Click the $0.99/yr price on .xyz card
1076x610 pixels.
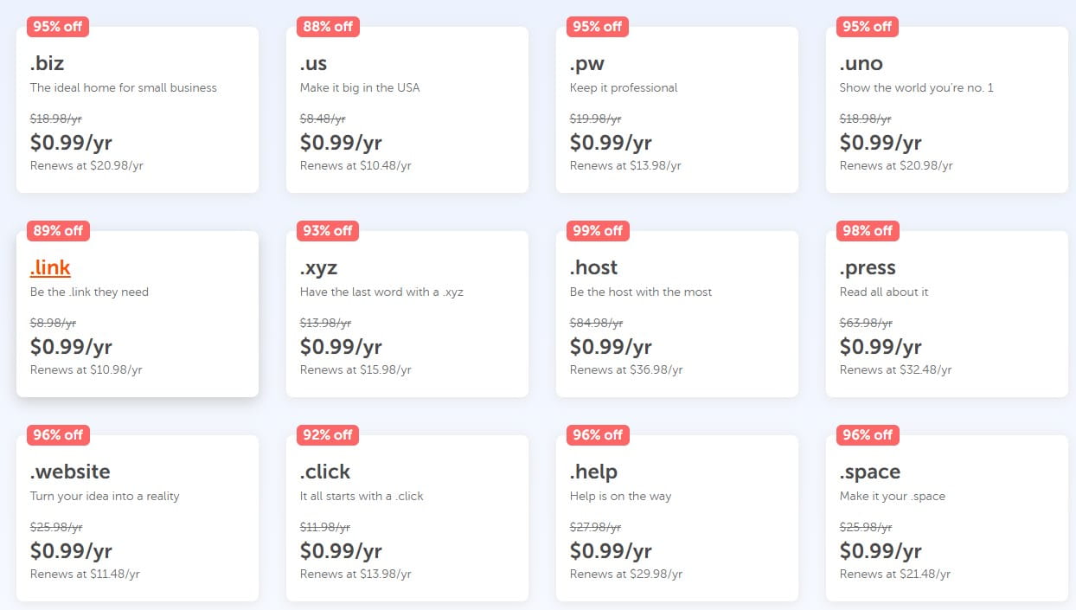click(341, 347)
